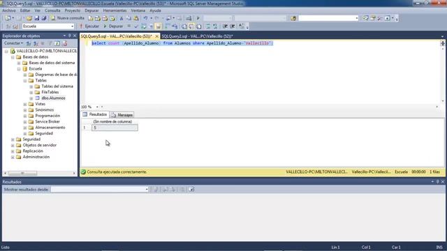Open a file with the folder icon
Screen dimensions: 447x251
coord(29,18)
